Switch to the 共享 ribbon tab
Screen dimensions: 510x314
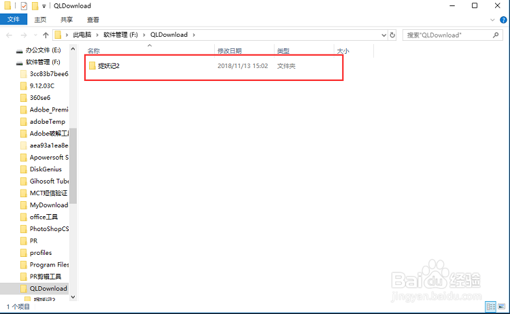67,20
